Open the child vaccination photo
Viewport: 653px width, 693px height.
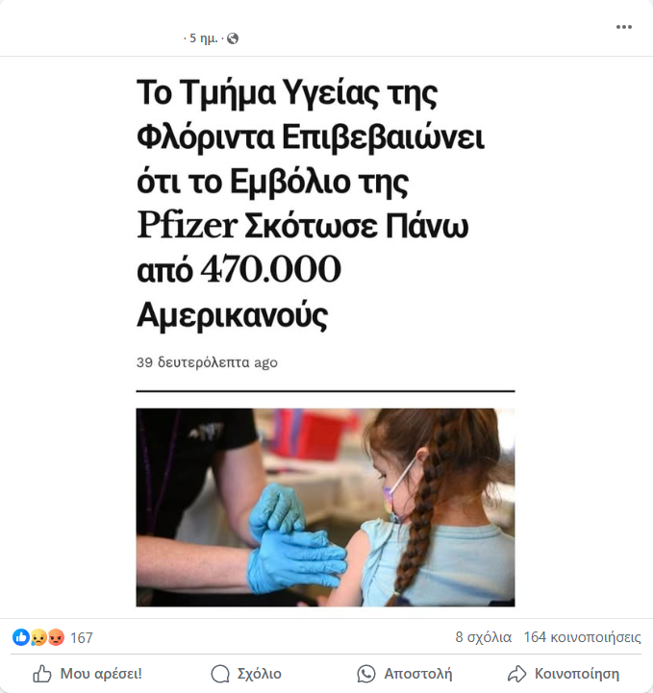(325, 507)
